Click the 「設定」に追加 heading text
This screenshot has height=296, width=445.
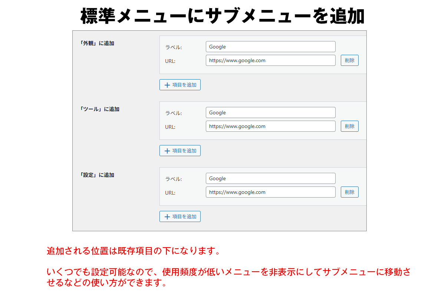tap(97, 175)
